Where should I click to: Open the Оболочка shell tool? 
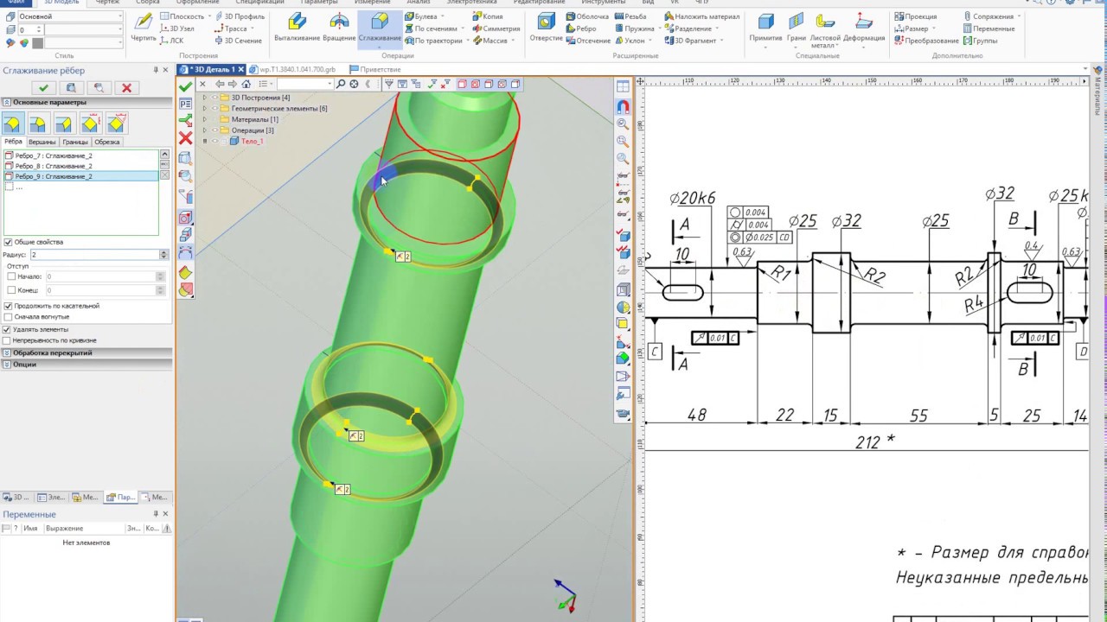click(586, 16)
